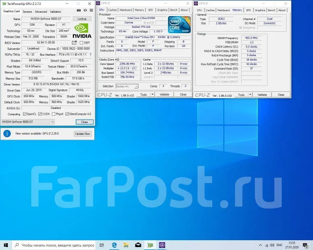
Task: Click the Bandwidth value 57.6 GB/s
Action: pyautogui.click(x=78, y=78)
